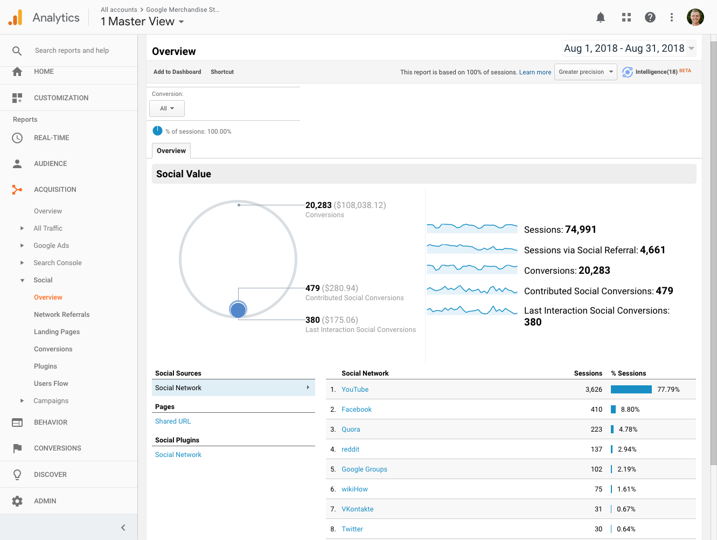The height and width of the screenshot is (540, 717).
Task: Click the sessions percentage pie icon
Action: click(157, 131)
